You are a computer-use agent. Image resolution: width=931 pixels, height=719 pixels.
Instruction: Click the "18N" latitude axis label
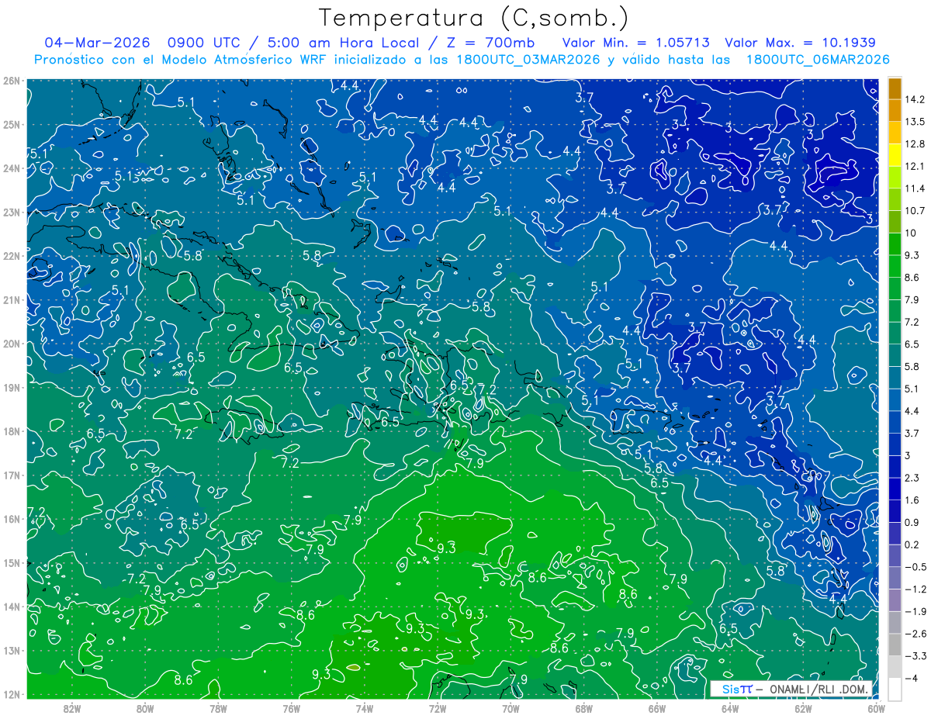coord(12,431)
